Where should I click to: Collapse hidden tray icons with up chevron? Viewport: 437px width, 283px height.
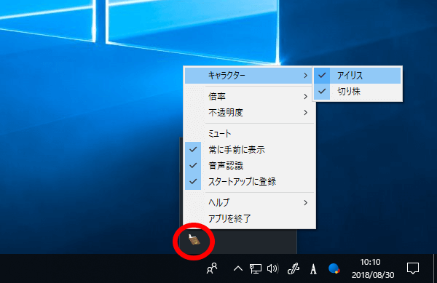coord(237,268)
